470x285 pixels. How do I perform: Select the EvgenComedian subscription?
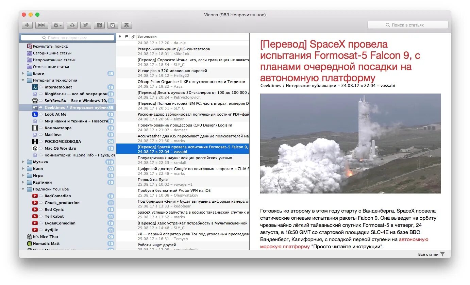point(68,223)
